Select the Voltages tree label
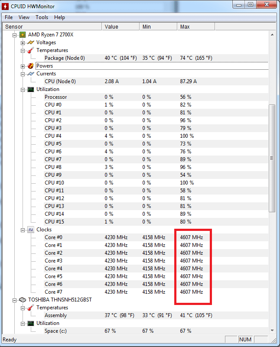 [46, 42]
